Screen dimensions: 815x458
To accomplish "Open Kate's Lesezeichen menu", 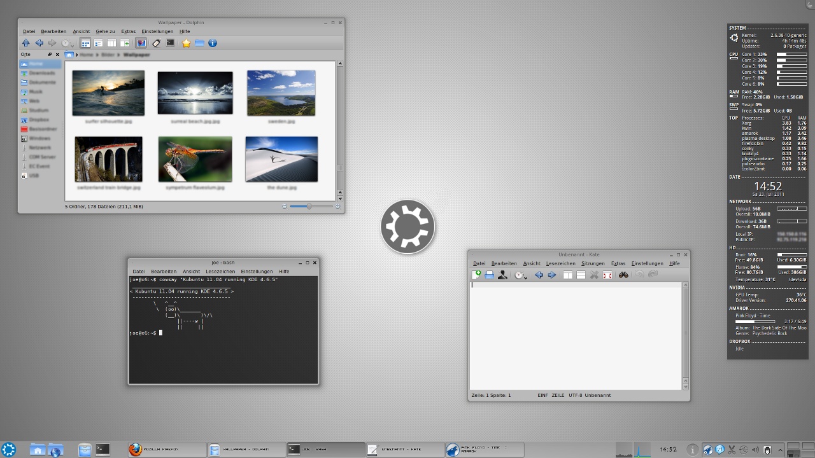I will pos(562,263).
